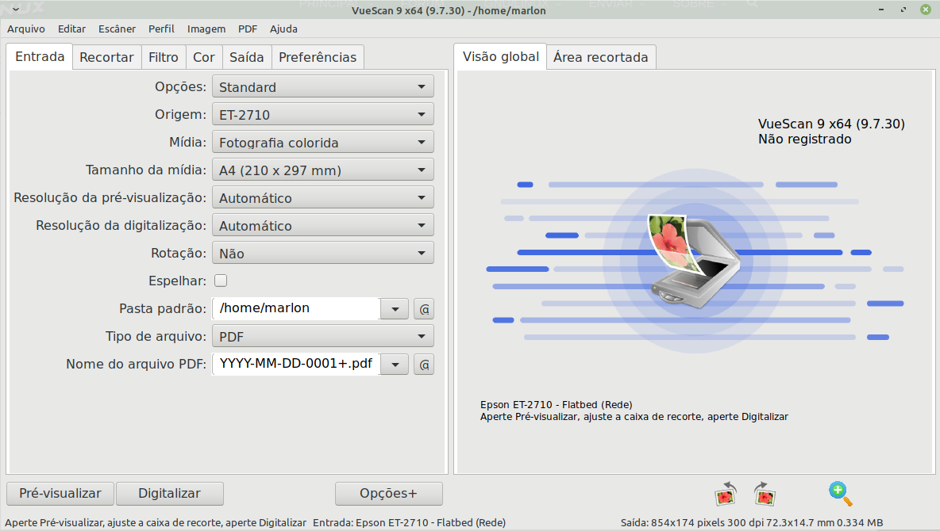Open the Ajuda menu
The height and width of the screenshot is (531, 940).
pos(283,29)
